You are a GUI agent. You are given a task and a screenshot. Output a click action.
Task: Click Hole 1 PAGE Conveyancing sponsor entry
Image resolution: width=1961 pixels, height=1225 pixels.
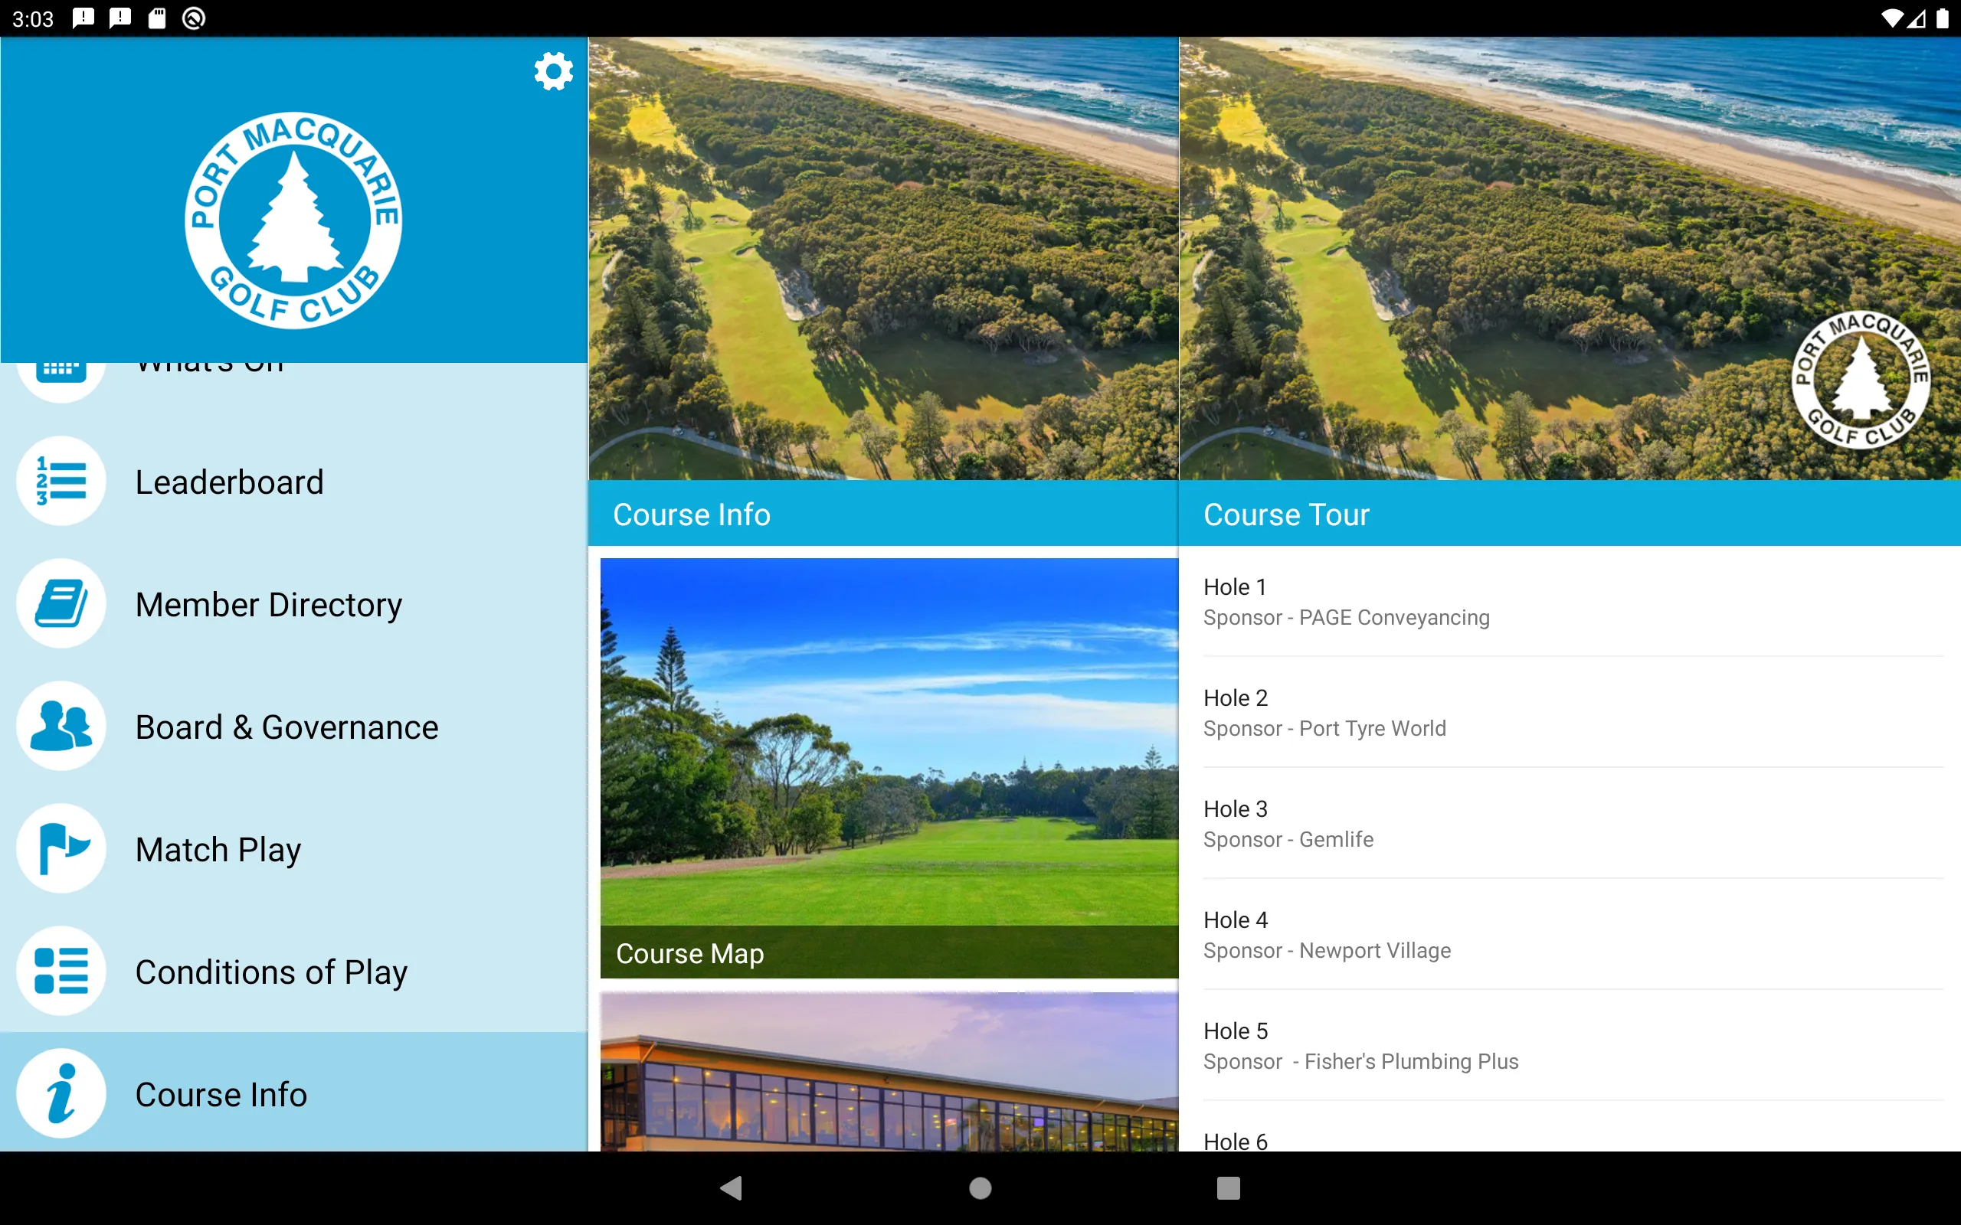[x=1570, y=599]
